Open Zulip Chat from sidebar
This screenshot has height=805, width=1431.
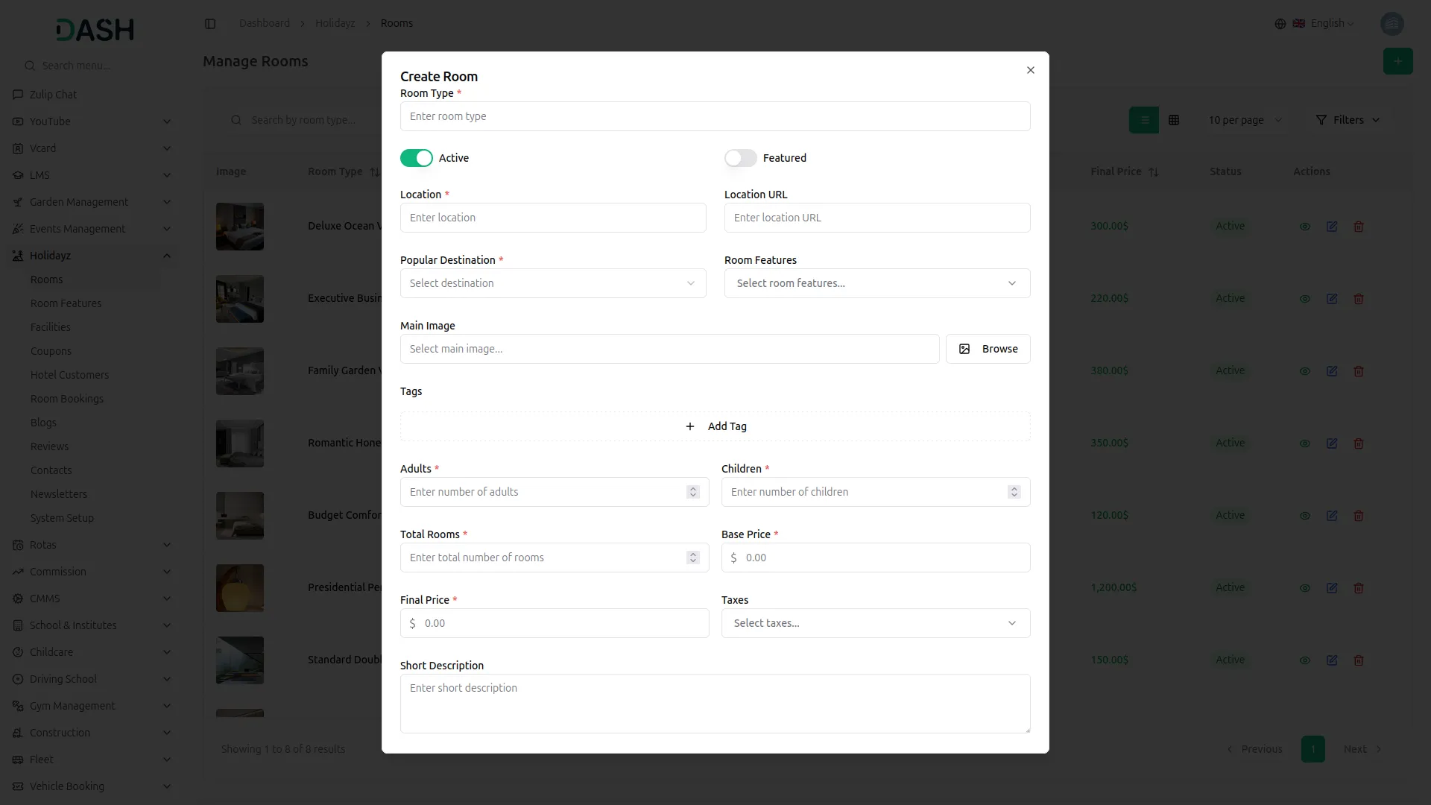92,95
